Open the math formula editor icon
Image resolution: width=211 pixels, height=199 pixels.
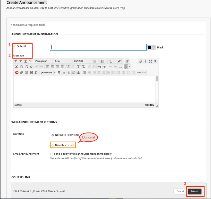36,73
